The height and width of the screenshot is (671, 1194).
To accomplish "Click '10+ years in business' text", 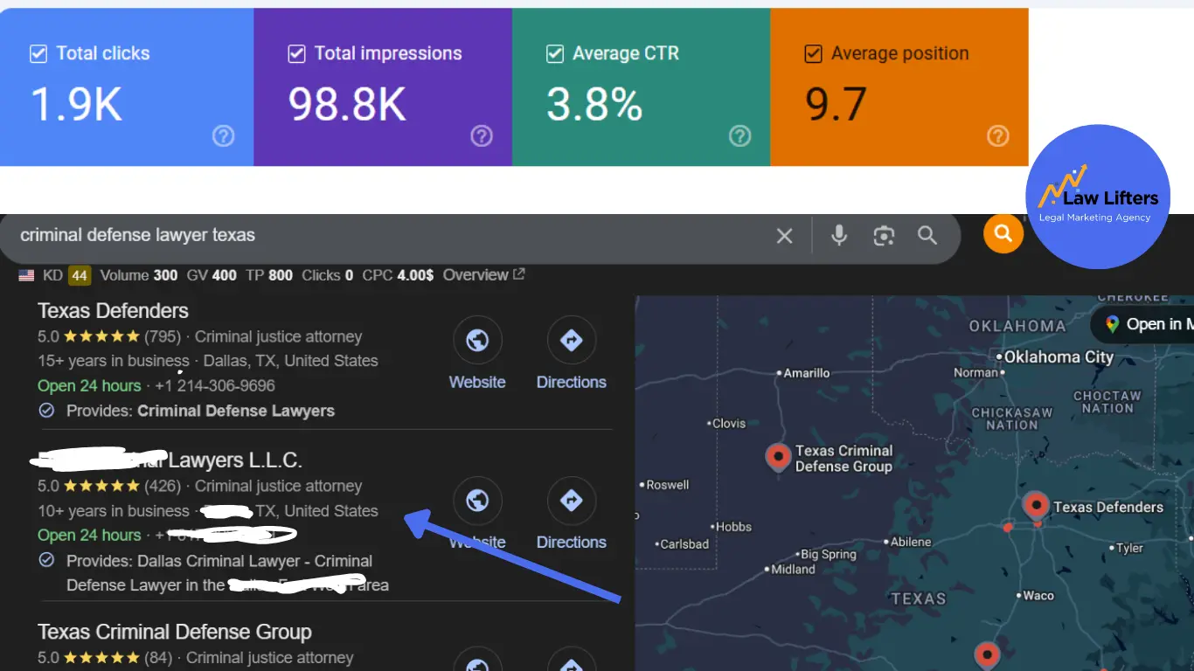I will 114,511.
